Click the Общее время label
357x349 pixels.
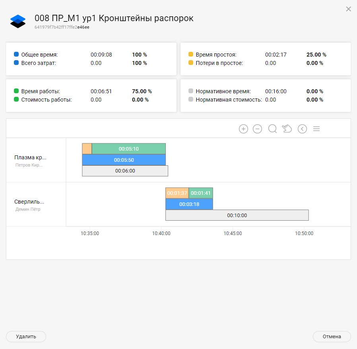pyautogui.click(x=40, y=55)
